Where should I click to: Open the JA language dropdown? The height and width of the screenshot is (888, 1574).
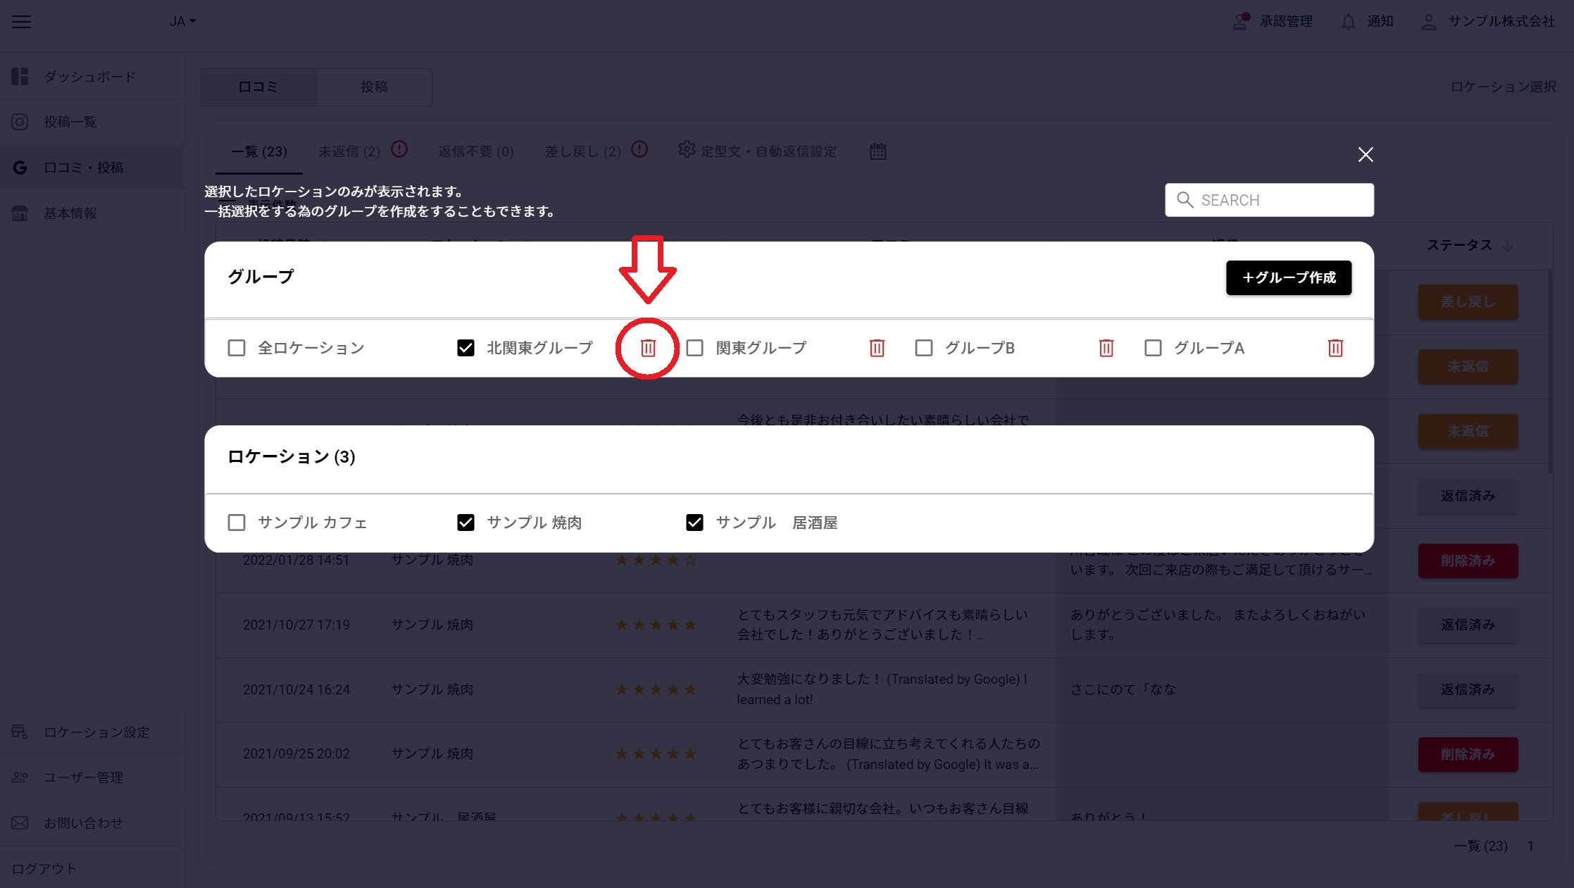pos(182,21)
